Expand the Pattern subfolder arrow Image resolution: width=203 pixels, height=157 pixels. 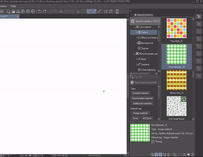137,32
